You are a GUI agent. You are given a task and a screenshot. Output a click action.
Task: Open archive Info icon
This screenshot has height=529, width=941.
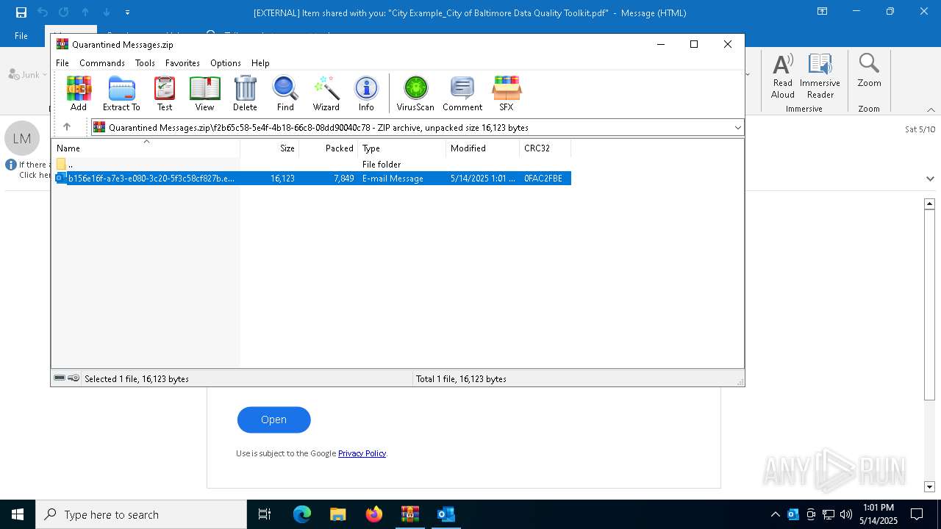pyautogui.click(x=366, y=93)
